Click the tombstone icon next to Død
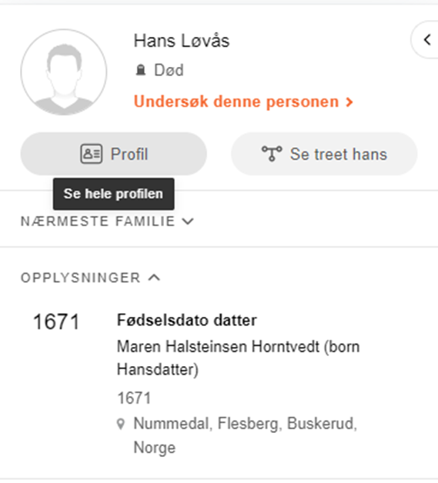 (141, 70)
